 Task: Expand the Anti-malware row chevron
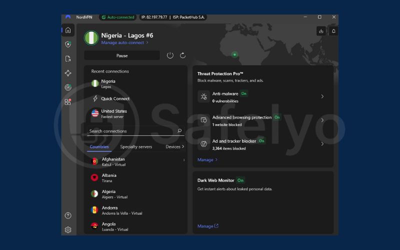[322, 96]
